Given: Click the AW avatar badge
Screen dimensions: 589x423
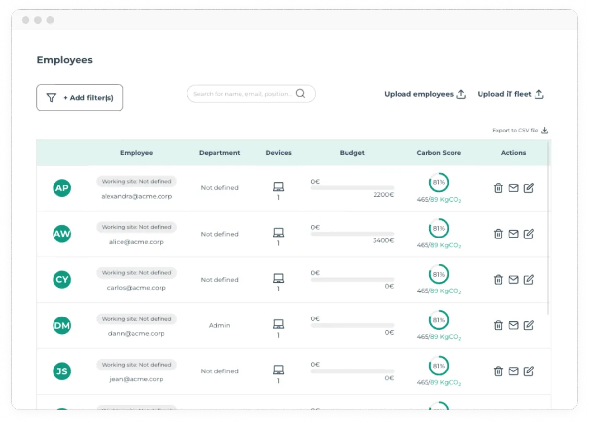Looking at the screenshot, I should tap(62, 234).
